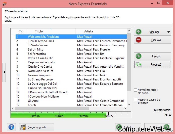The height and width of the screenshot is (134, 175).
Task: Click artist Max Pezzali Feat. Eros Ramazzotti
Action: (99, 79)
